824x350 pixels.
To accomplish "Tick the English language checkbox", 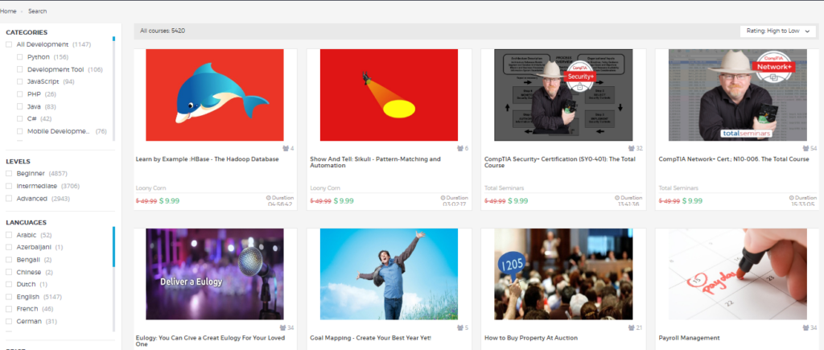I will tap(9, 297).
